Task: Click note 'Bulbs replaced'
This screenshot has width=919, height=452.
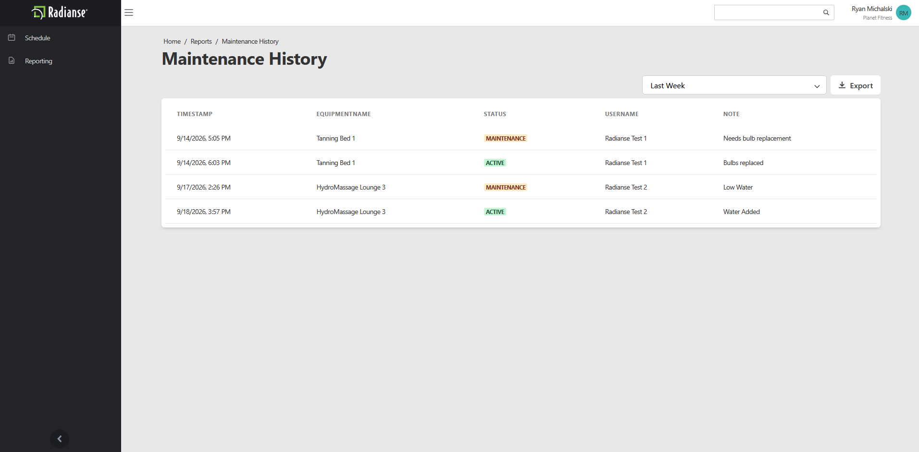Action: coord(743,163)
